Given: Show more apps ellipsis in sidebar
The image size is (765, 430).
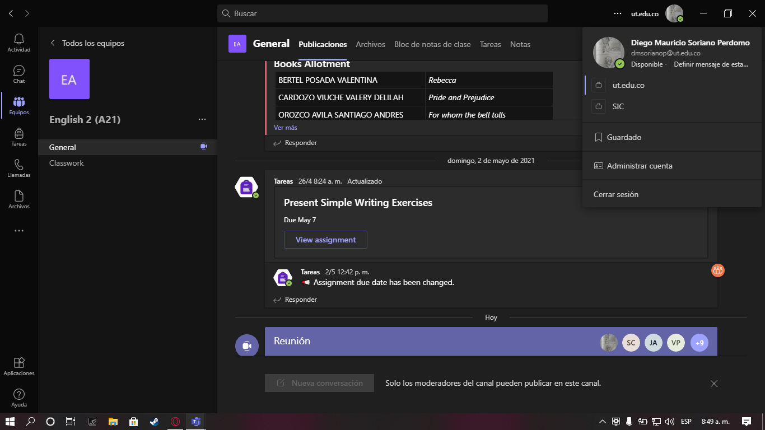Looking at the screenshot, I should point(19,231).
